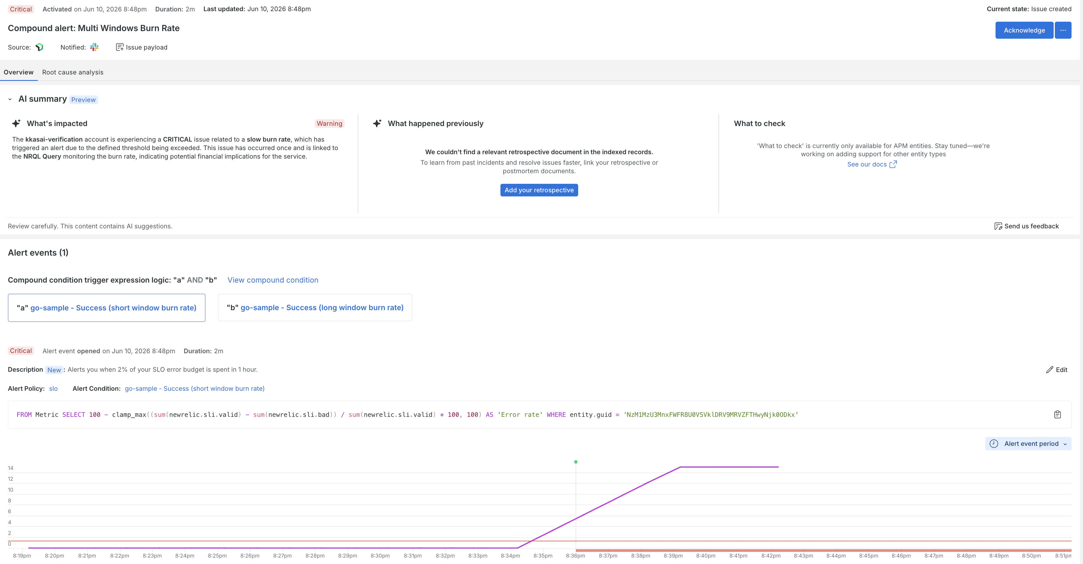Image resolution: width=1083 pixels, height=564 pixels.
Task: Click the Critical badge in the alert event row
Action: [21, 351]
